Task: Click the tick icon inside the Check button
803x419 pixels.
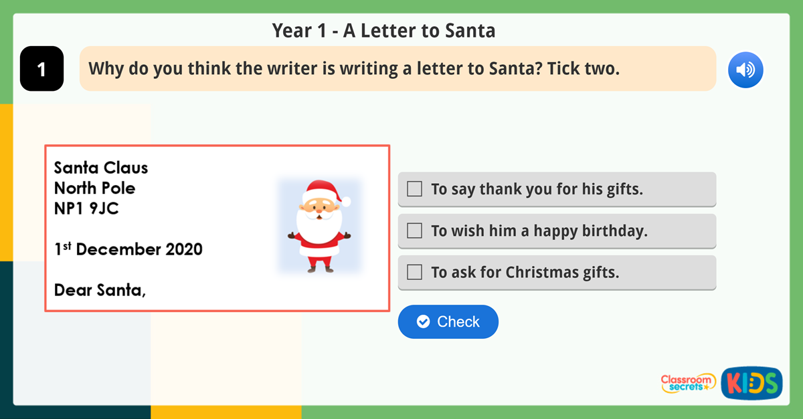Action: 424,321
